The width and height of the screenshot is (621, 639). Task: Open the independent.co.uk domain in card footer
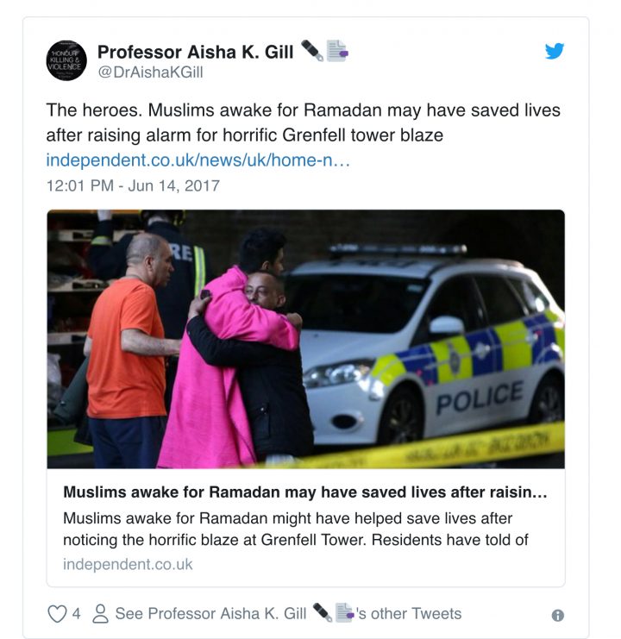click(x=128, y=565)
